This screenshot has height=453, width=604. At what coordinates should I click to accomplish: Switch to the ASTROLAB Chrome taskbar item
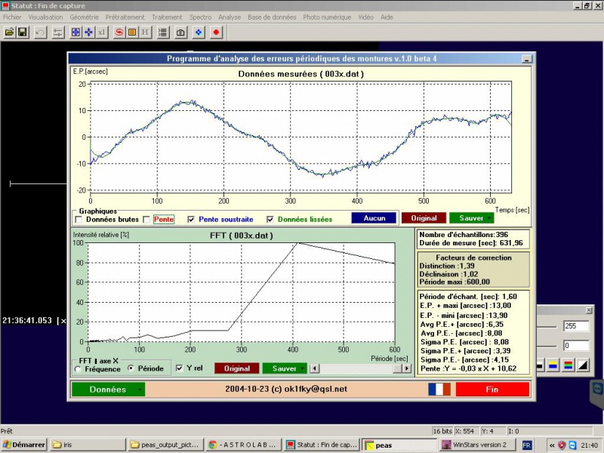click(x=243, y=445)
